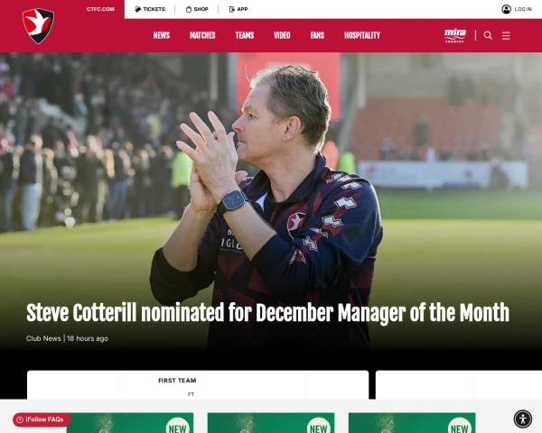Click the CTFC.COM tab
542x433 pixels.
(100, 9)
